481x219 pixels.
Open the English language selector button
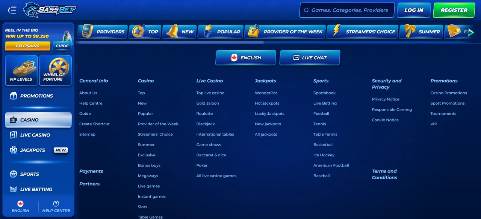point(246,58)
